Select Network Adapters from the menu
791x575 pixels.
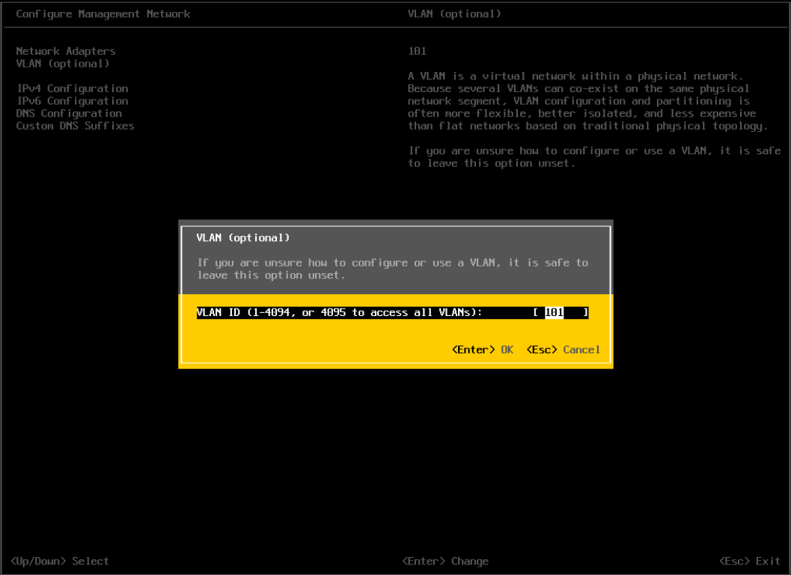click(65, 51)
